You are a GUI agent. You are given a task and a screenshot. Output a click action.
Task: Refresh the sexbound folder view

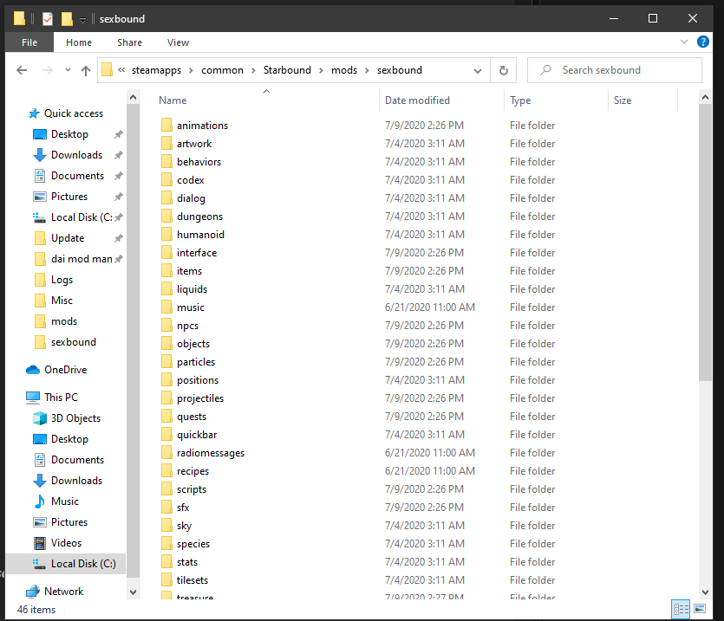pos(503,70)
